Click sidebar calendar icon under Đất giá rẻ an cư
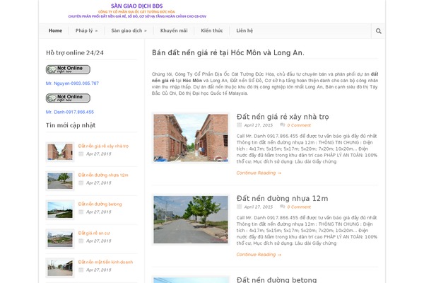Viewport: 424px width, 283px height. pos(81,241)
